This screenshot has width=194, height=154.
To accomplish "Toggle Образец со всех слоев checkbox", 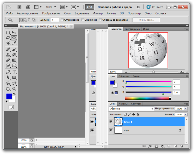I will pyautogui.click(x=100, y=20).
